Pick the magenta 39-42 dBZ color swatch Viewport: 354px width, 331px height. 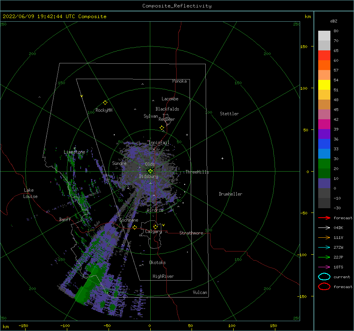point(324,124)
